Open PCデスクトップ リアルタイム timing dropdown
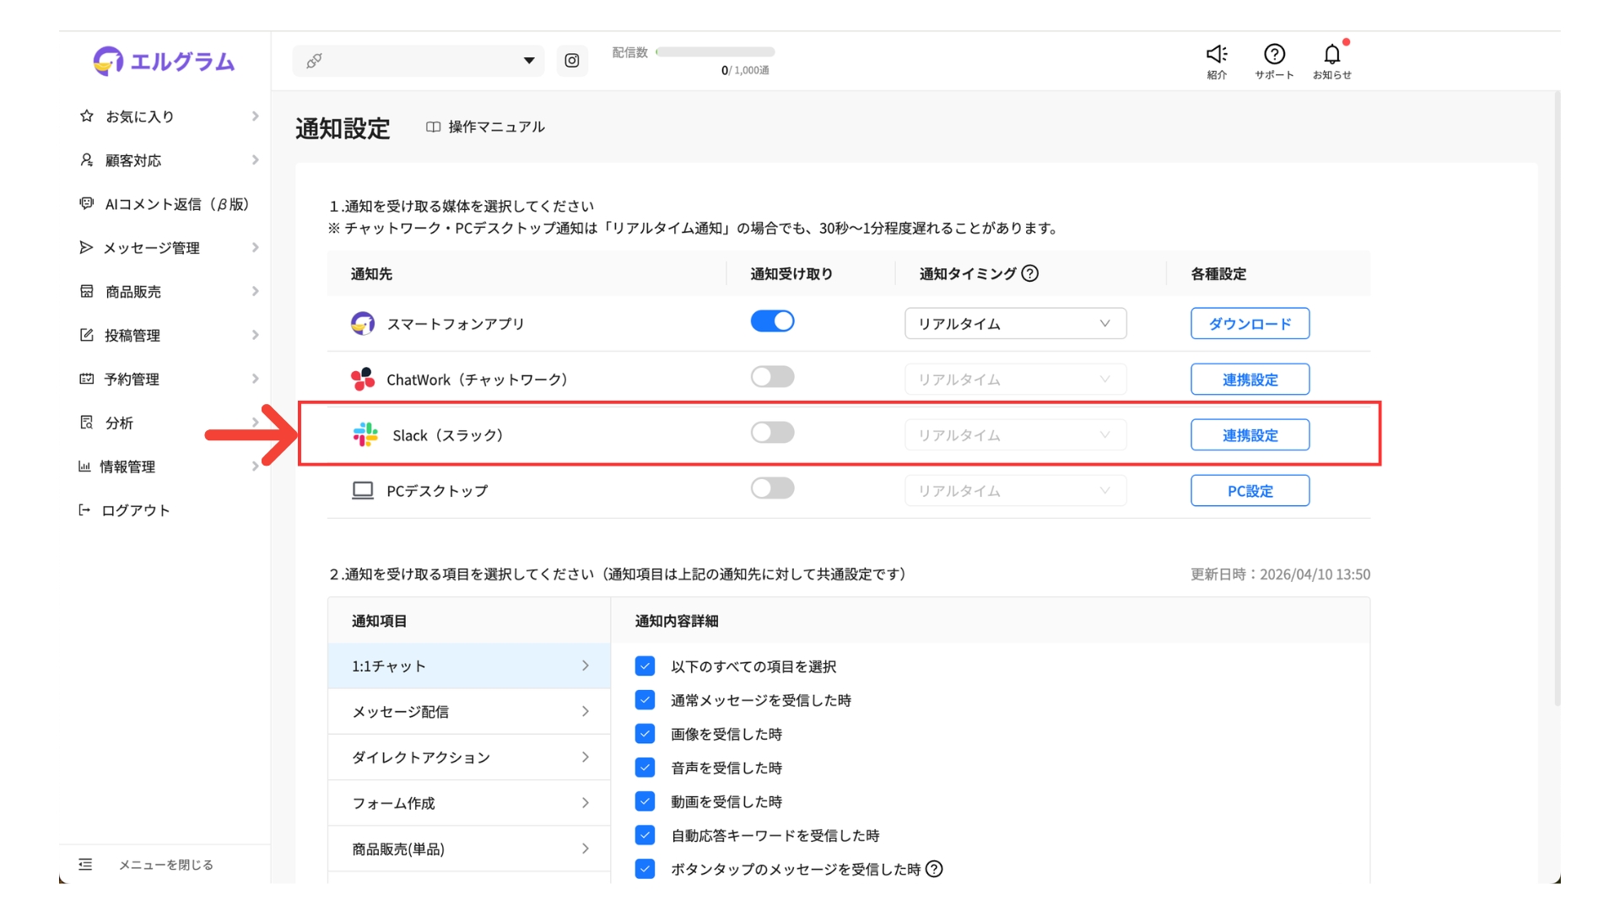Screen dimensions: 1620x911 tap(1015, 490)
